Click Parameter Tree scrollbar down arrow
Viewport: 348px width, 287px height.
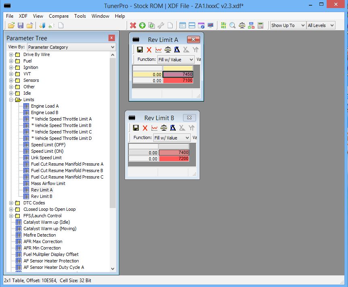coord(113,268)
